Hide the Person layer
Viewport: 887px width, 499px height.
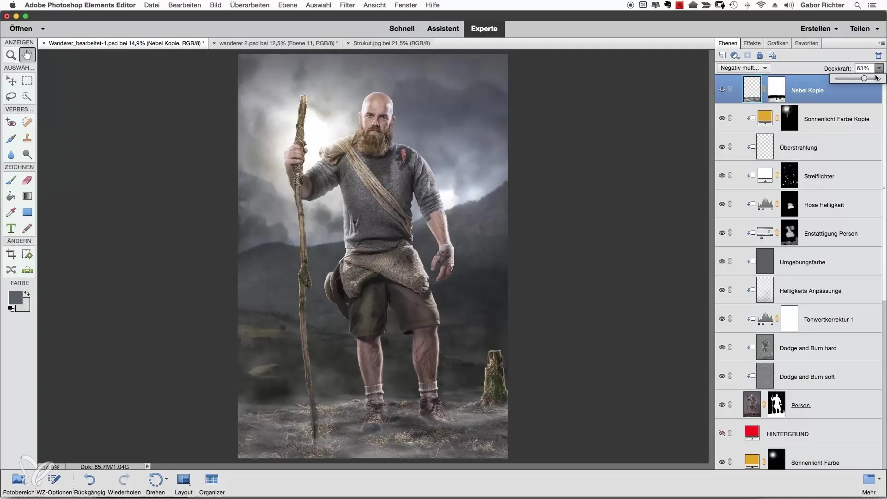pos(722,405)
